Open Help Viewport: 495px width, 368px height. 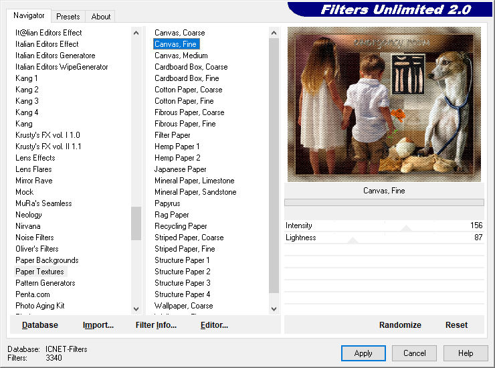pyautogui.click(x=466, y=353)
